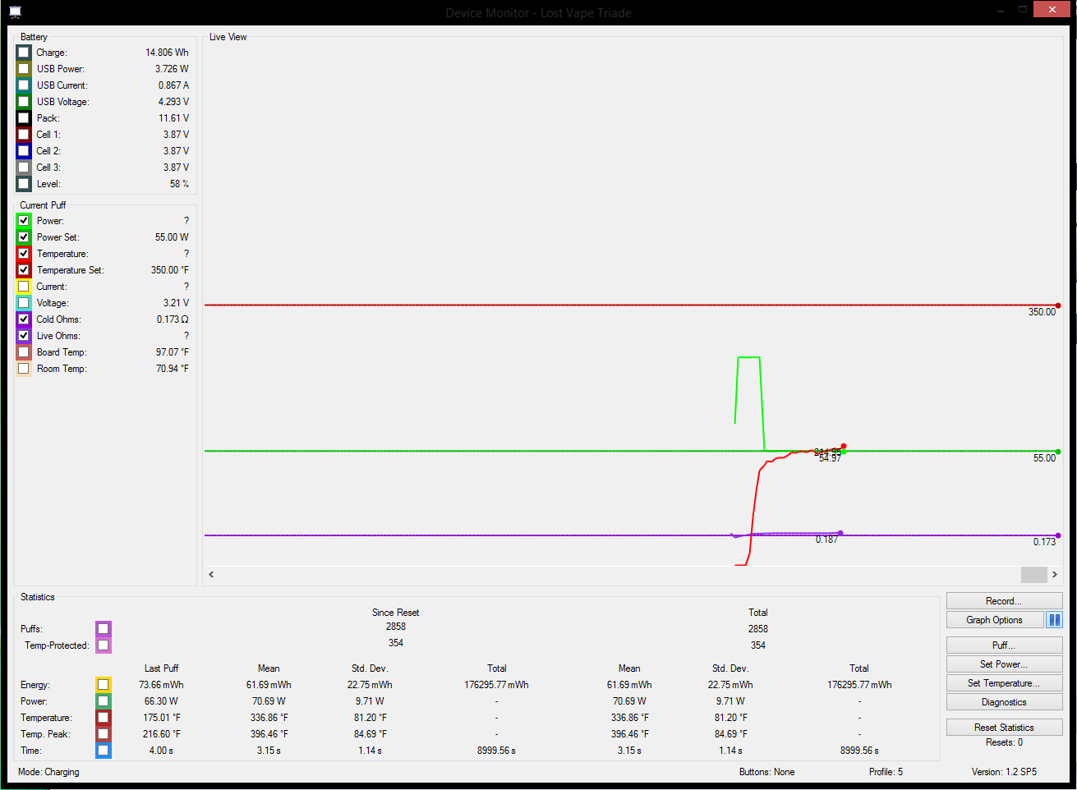Viewport: 1077px width, 790px height.
Task: Open the Record... dialog
Action: [1004, 601]
